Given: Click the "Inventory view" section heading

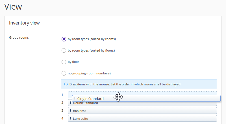Looking at the screenshot, I should tap(24, 23).
